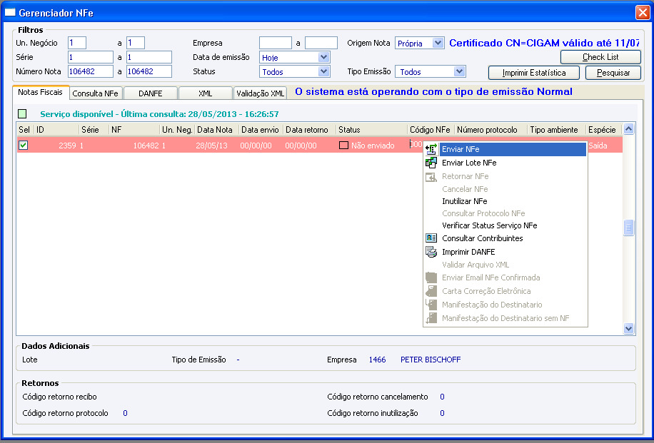This screenshot has height=443, width=654.
Task: Click the NF value 106482 in row
Action: [146, 146]
